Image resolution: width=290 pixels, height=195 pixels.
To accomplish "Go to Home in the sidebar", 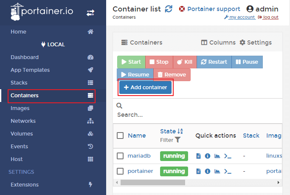I will tap(19, 31).
